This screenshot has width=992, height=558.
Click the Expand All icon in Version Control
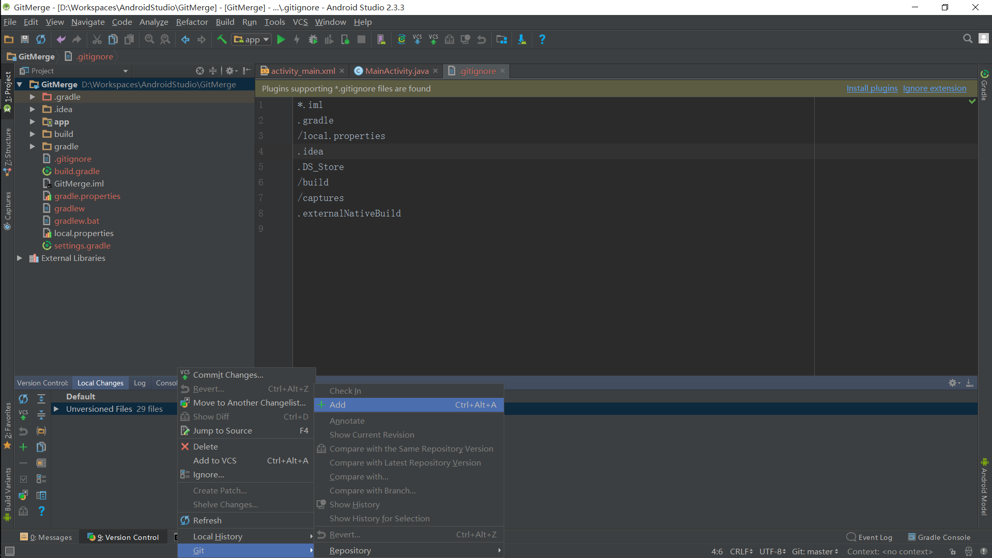click(41, 399)
